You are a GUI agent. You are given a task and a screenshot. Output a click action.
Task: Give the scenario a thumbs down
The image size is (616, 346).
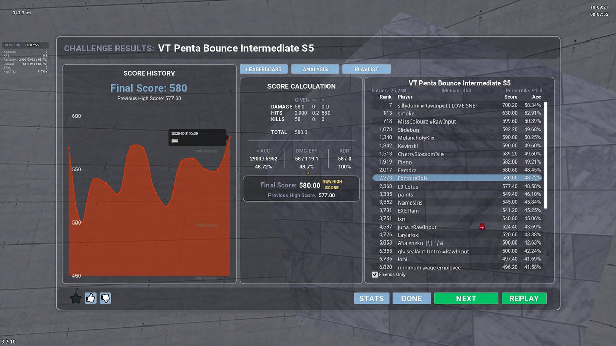(105, 298)
